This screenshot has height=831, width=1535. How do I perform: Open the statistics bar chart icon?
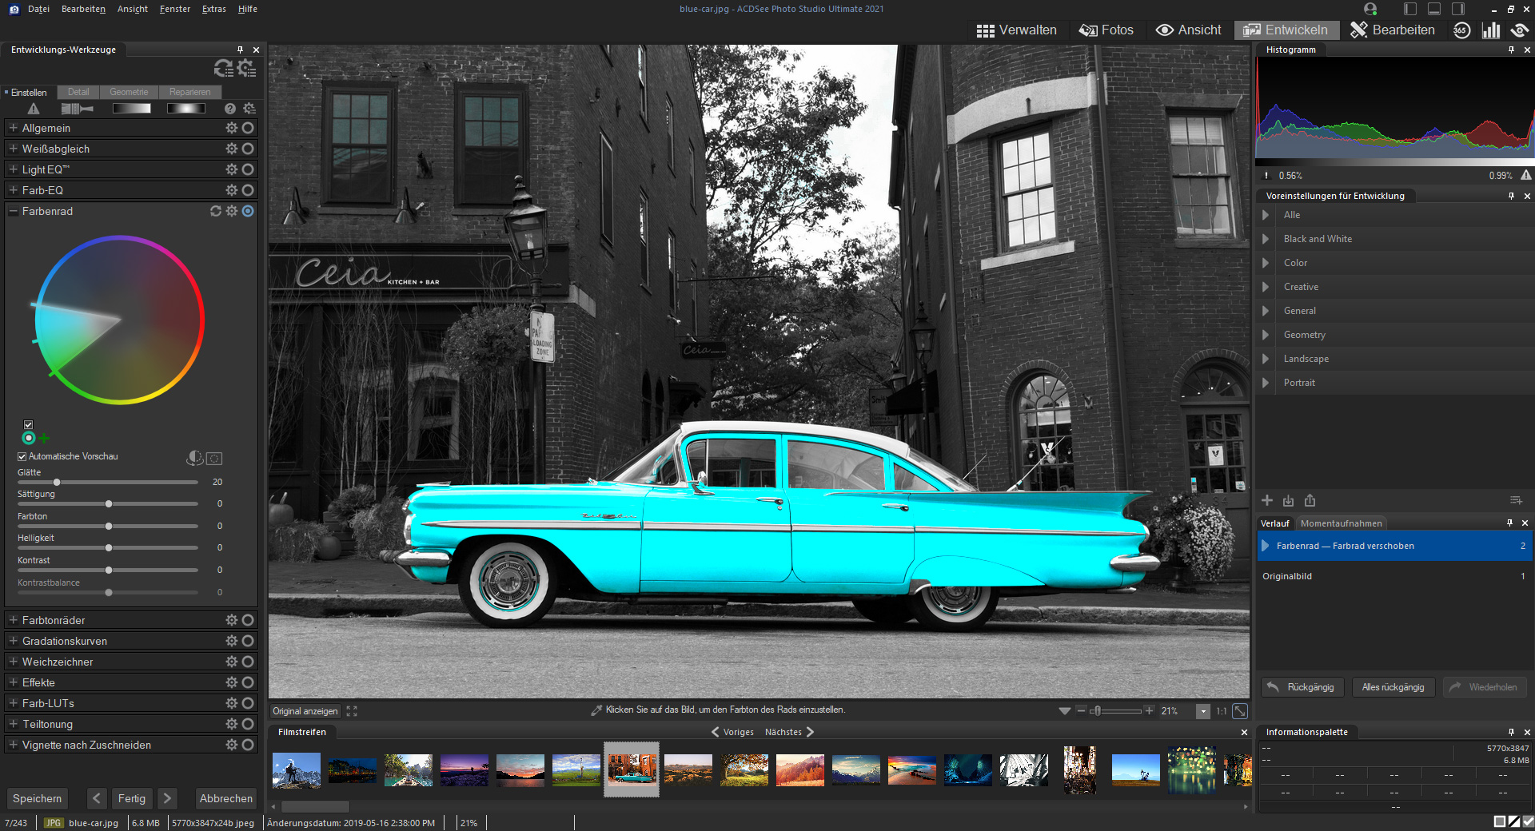tap(1490, 30)
